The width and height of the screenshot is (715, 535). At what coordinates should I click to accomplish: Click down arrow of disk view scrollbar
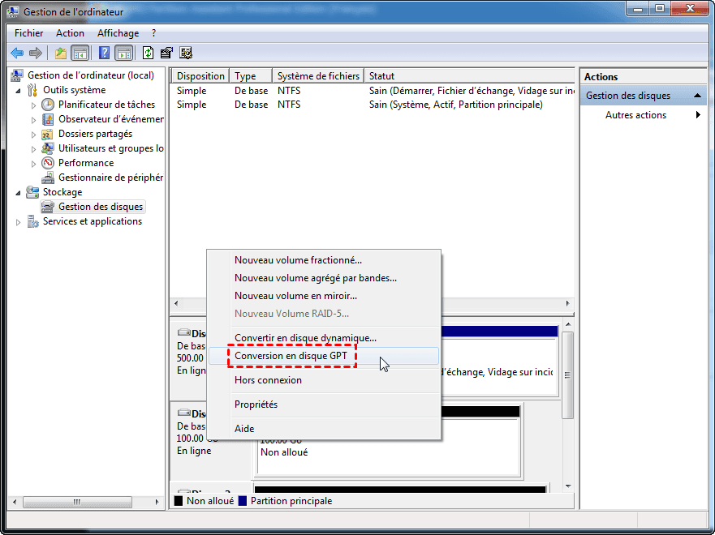tap(568, 486)
